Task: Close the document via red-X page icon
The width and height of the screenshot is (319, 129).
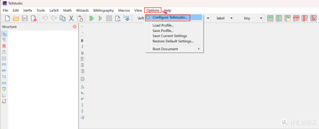Action: [x=34, y=18]
